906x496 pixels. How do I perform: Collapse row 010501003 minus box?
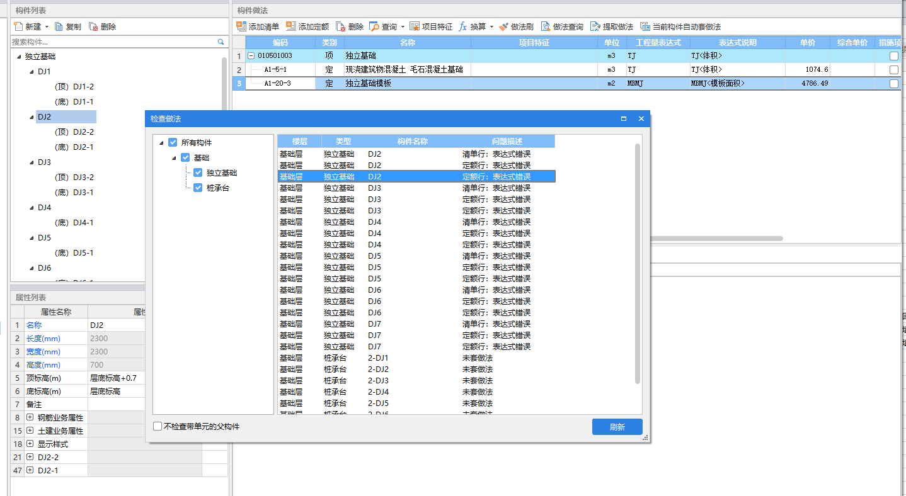click(251, 56)
